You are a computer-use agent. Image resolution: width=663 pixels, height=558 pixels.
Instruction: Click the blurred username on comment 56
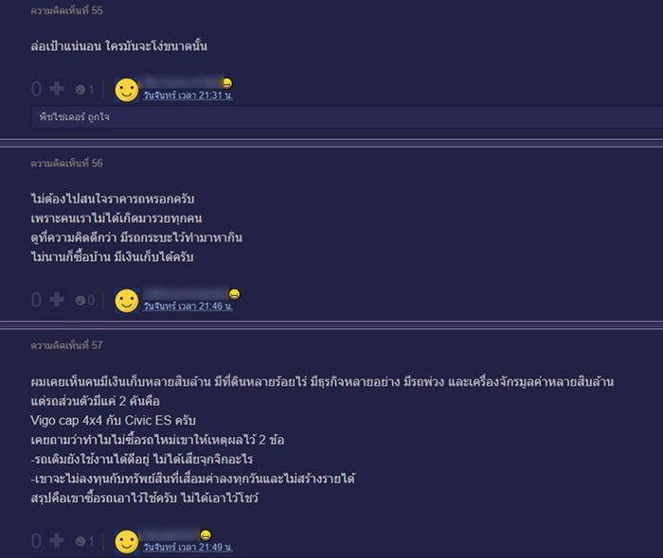(186, 293)
